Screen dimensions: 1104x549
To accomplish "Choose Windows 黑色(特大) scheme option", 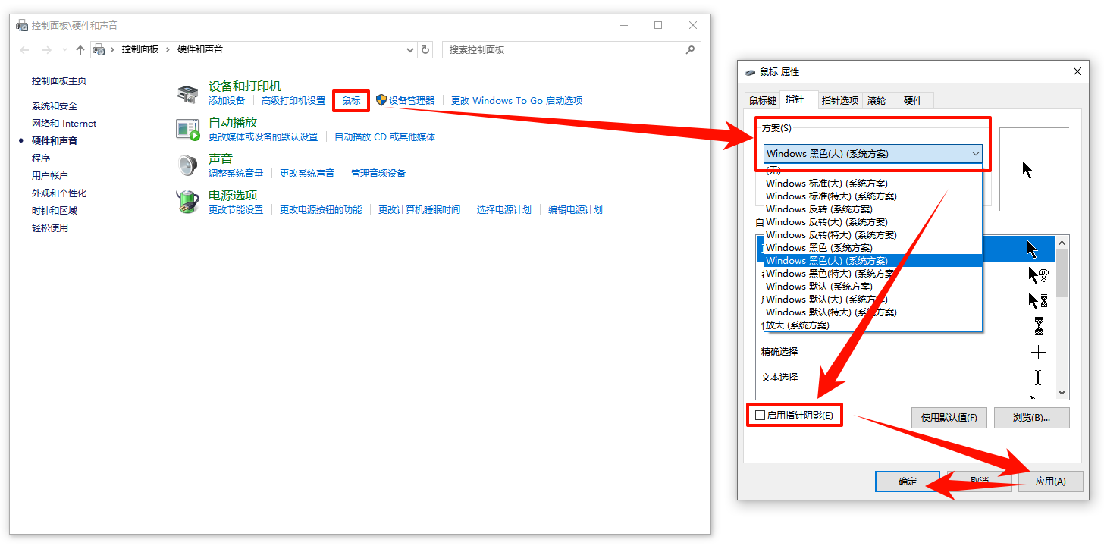I will click(873, 273).
